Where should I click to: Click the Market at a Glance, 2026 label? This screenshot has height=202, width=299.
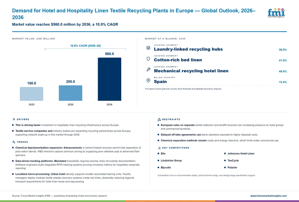coord(165,39)
